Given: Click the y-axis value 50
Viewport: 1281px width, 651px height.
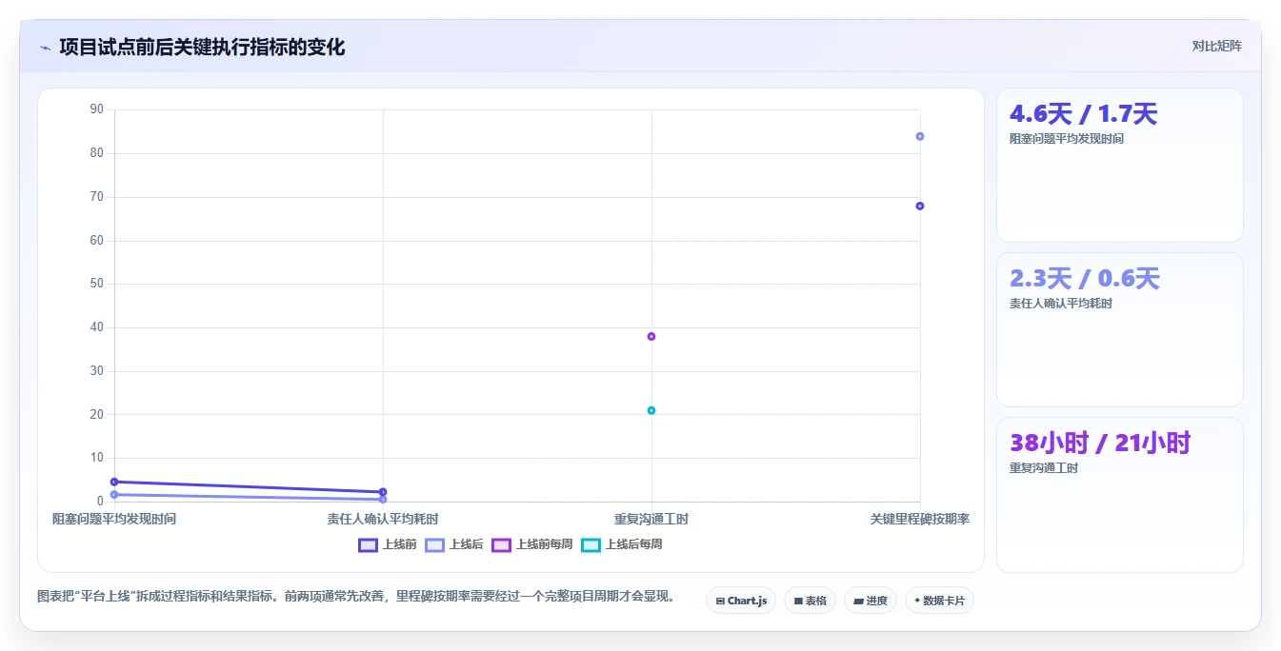Looking at the screenshot, I should [x=96, y=284].
